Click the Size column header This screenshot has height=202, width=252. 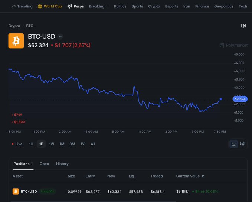coord(71,176)
